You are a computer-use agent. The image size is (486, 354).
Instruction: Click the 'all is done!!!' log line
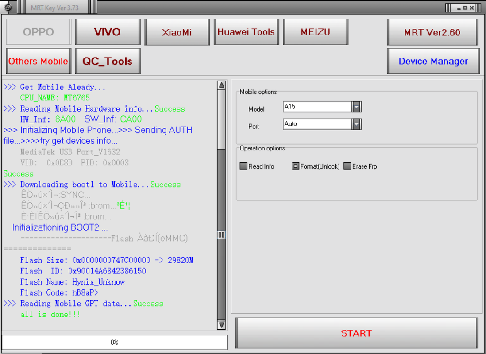click(50, 314)
